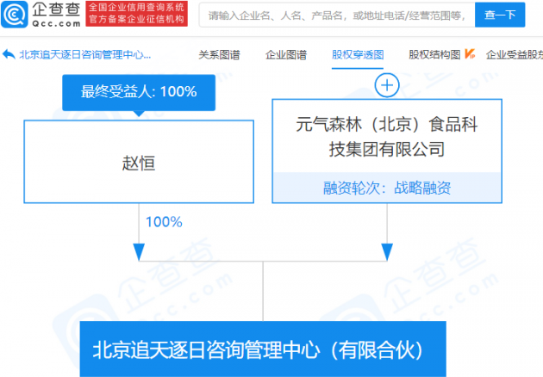543x377 pixels.
Task: Click the back arrow beside company name
Action: point(9,54)
